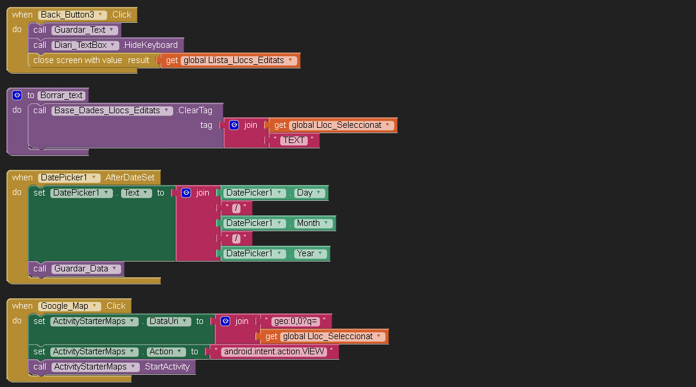Screen dimensions: 696x387
Task: Open the Guardar_Text procedure dropdown
Action: point(112,30)
